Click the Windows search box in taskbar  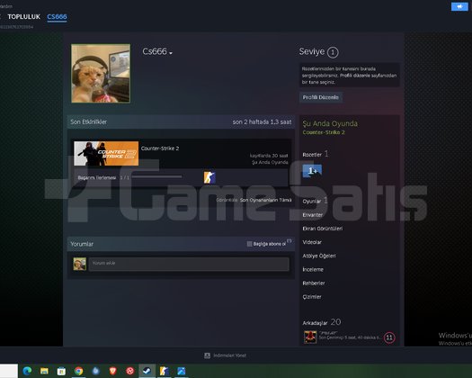[x=9, y=371]
